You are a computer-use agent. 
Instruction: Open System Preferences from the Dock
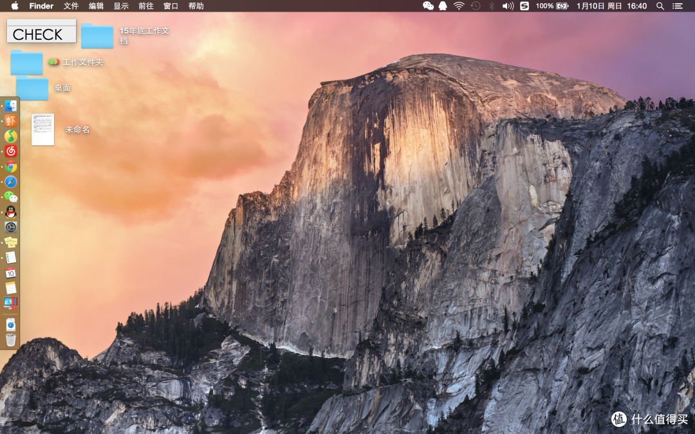pyautogui.click(x=11, y=227)
